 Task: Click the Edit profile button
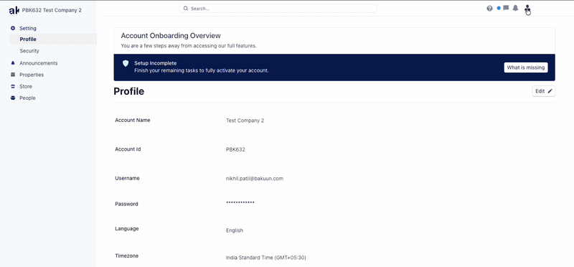pos(544,91)
